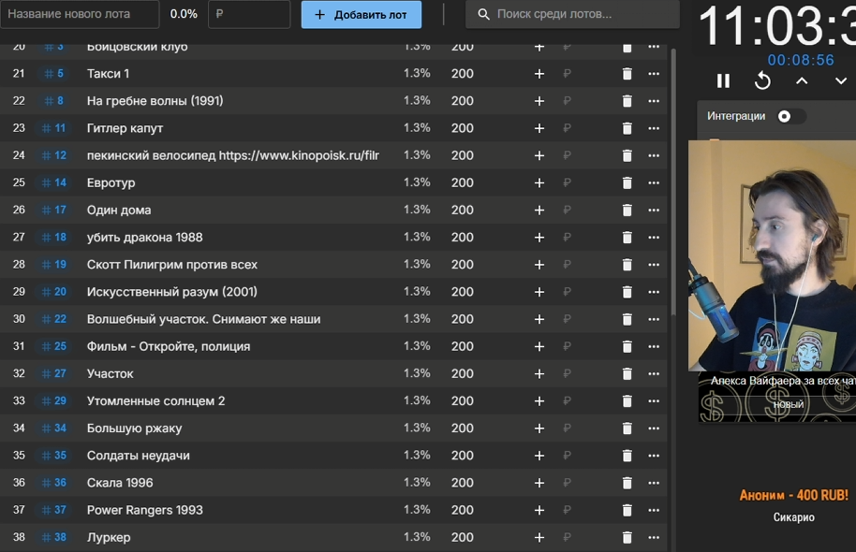Add amount to Солдаты неудачи lot
This screenshot has height=552, width=856.
539,456
